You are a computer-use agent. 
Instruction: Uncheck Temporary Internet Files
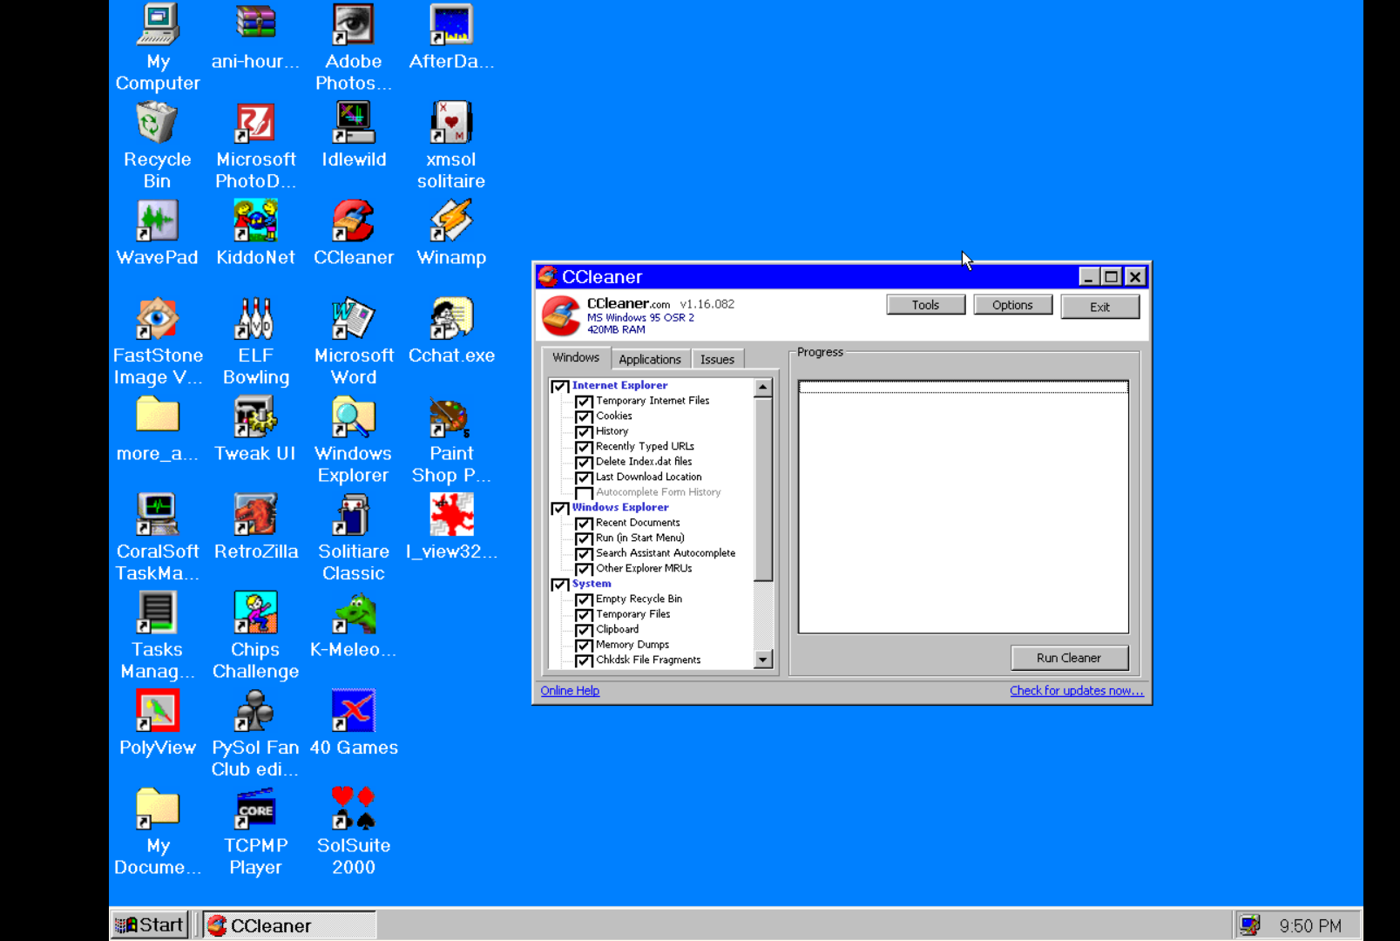coord(584,402)
